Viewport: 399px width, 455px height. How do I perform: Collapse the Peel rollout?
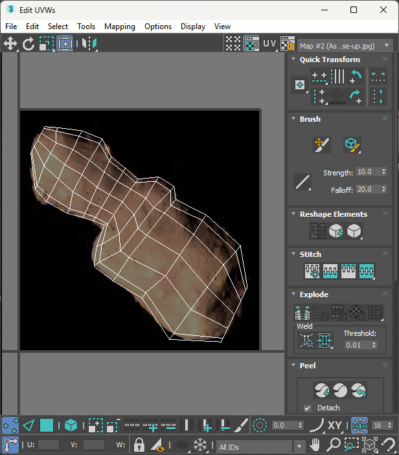(293, 365)
